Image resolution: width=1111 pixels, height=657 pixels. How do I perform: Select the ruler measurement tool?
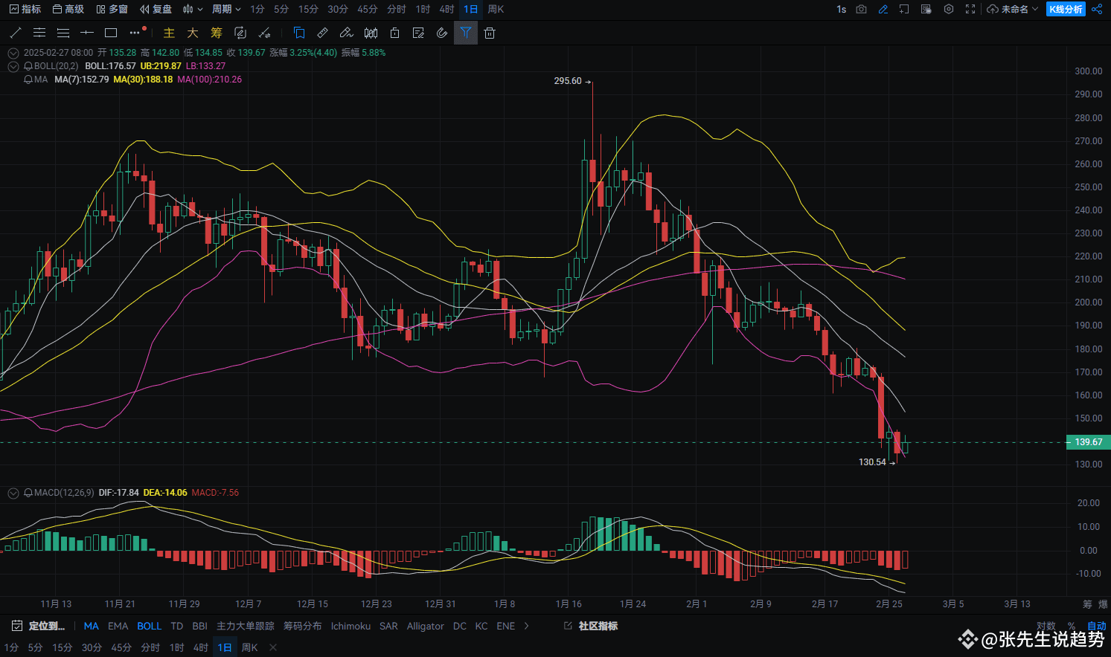point(322,33)
